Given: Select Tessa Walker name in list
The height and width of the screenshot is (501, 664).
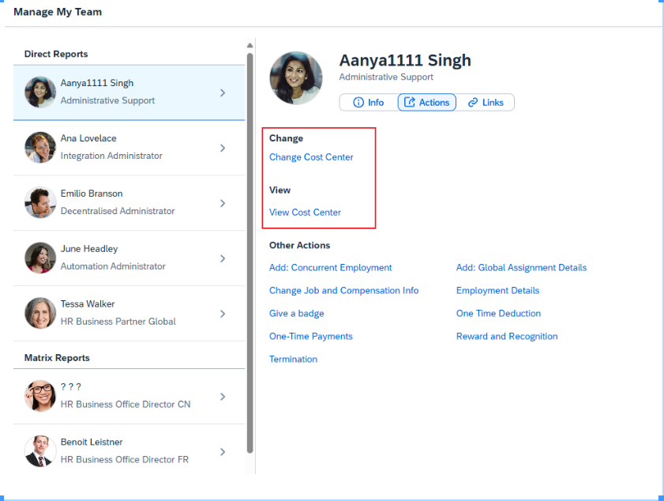Looking at the screenshot, I should 88,304.
